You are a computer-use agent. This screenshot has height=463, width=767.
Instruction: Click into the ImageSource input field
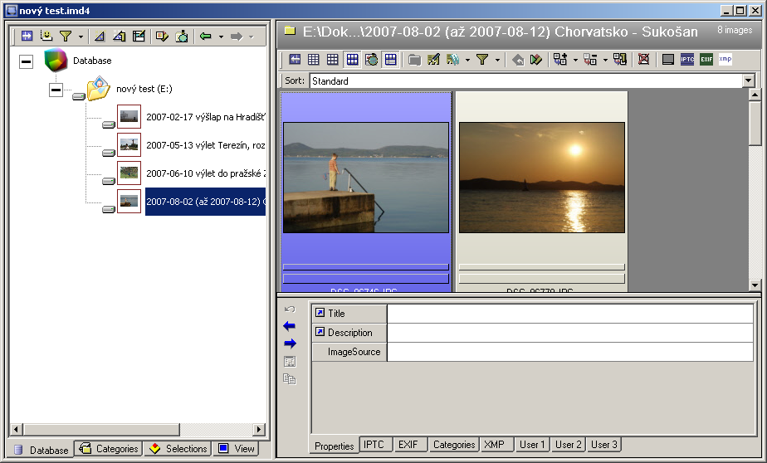570,352
